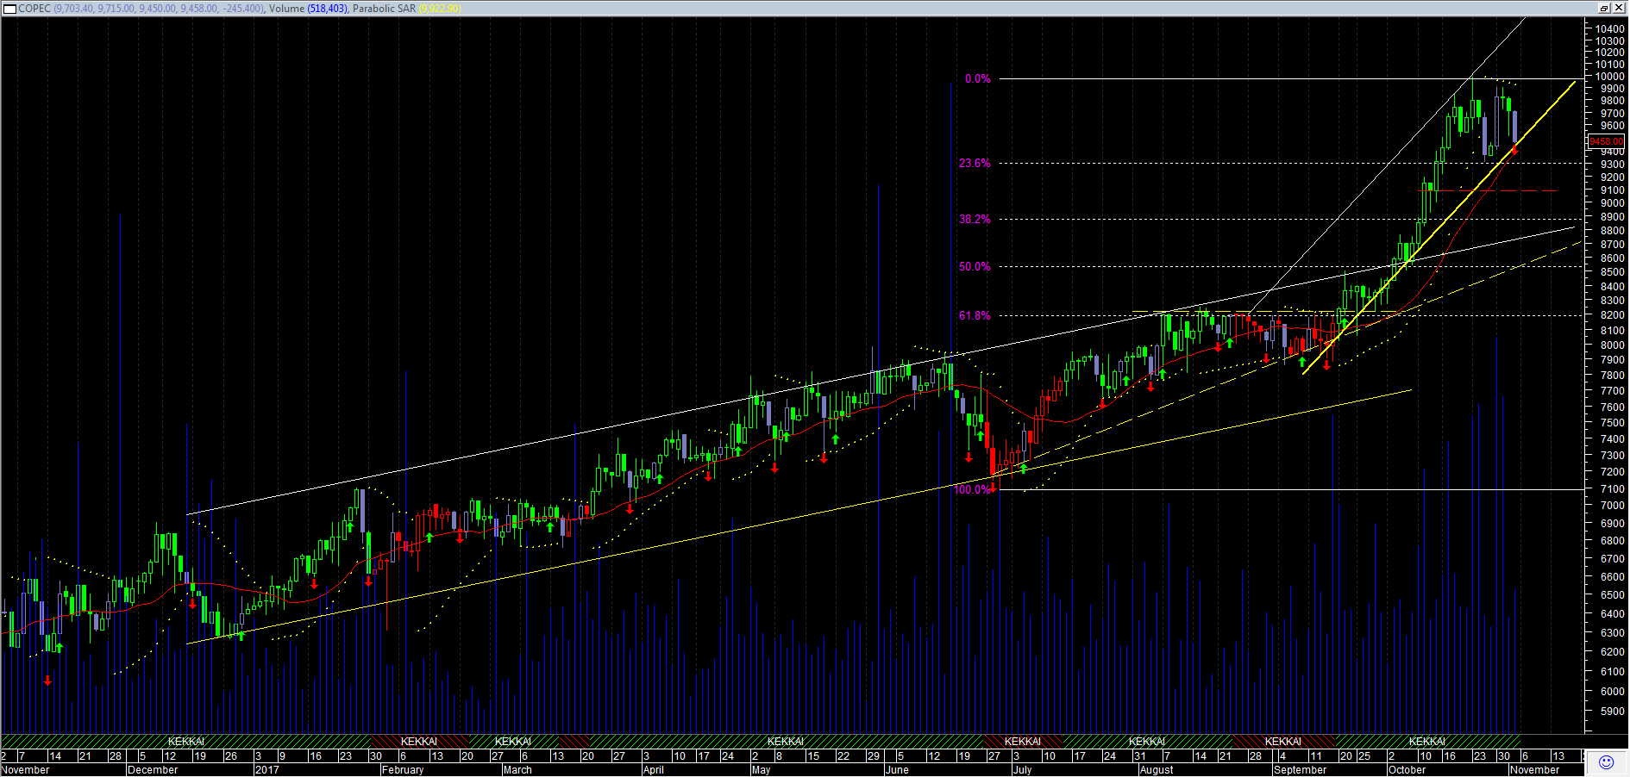Select the Parabolic SAR indicator label
Viewport: 1630px width, 777px height.
pyautogui.click(x=384, y=9)
